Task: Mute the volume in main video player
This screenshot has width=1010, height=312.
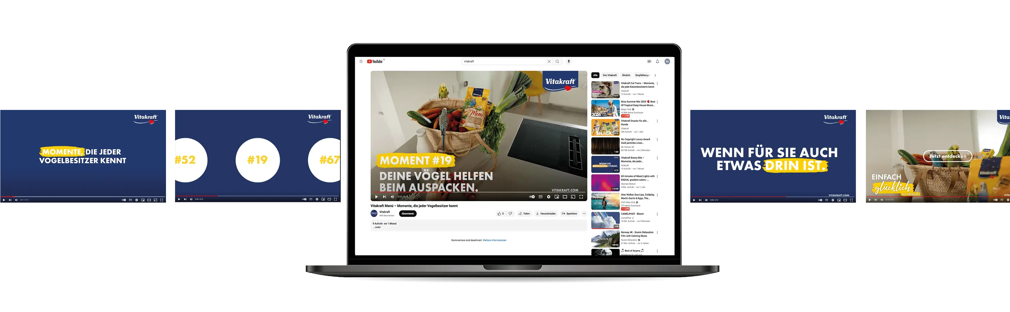Action: pyautogui.click(x=393, y=197)
